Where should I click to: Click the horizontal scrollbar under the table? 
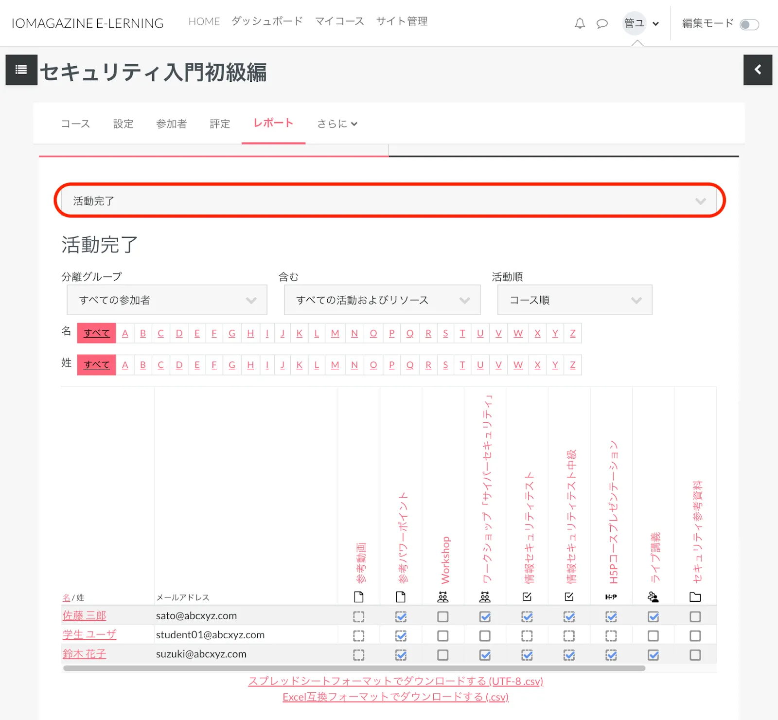pos(354,668)
